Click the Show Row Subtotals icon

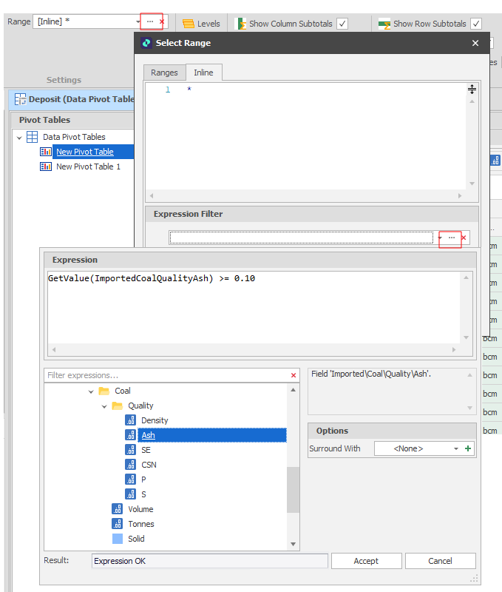pyautogui.click(x=384, y=24)
